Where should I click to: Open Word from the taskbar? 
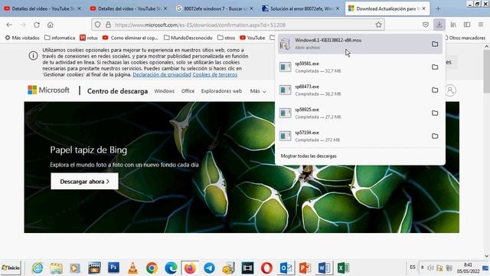pos(324,268)
